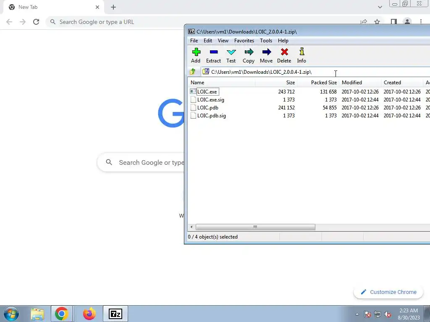Select the LOIC.pdb.sig file name

point(212,116)
